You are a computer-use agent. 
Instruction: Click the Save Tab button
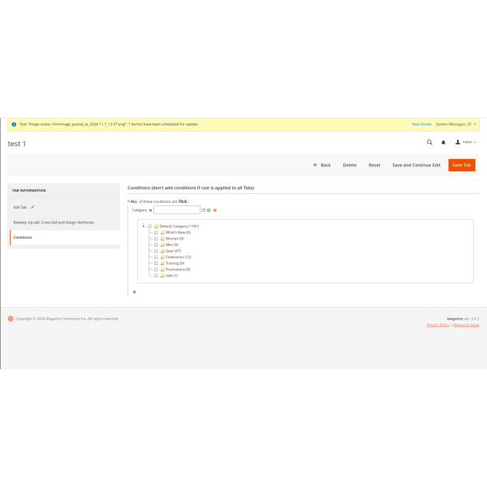462,165
